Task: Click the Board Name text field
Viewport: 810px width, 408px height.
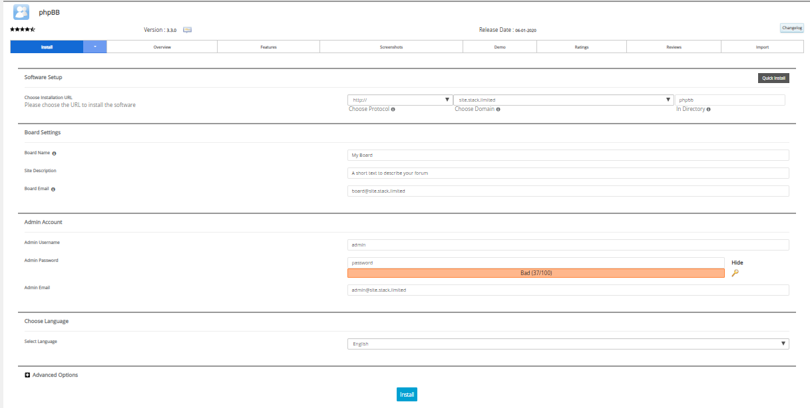Action: point(568,155)
